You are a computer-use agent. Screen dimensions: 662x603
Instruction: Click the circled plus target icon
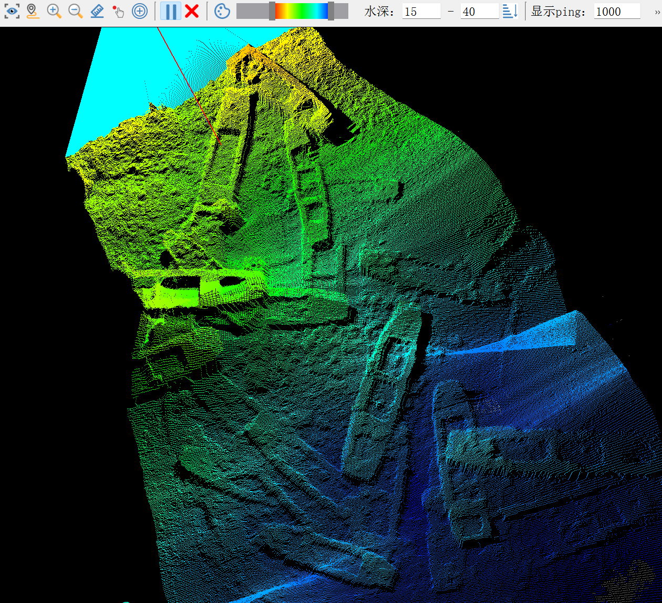point(140,11)
